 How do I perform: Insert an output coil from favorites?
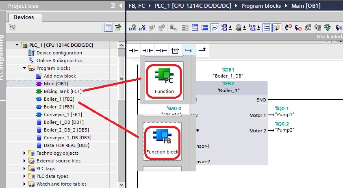tap(161, 51)
